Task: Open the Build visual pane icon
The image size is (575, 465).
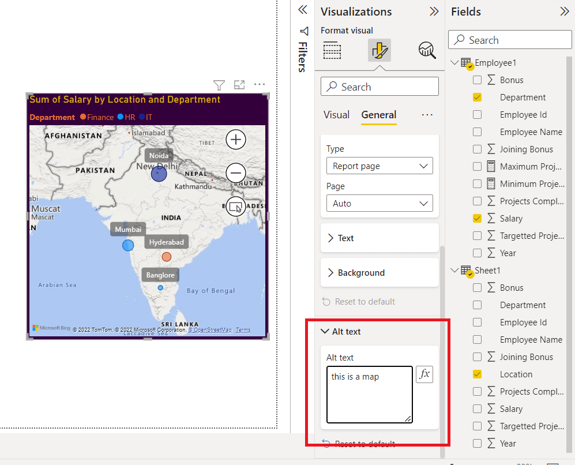Action: [332, 50]
